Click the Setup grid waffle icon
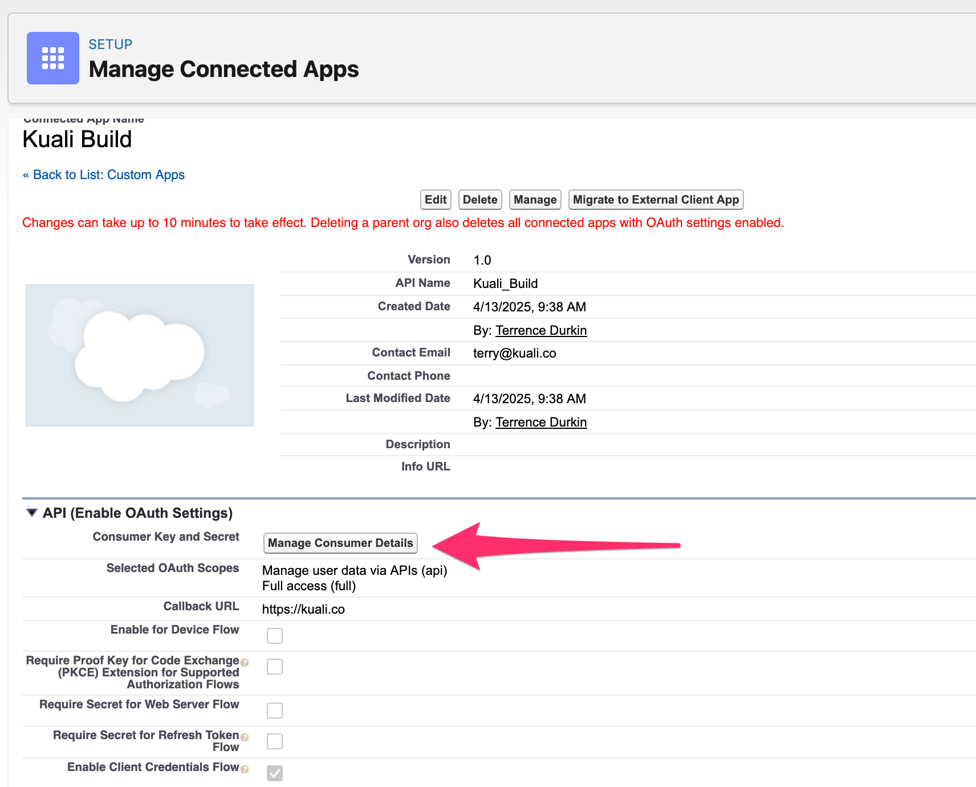 52,58
